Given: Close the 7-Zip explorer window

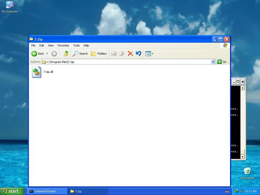Looking at the screenshot, I should click(227, 39).
